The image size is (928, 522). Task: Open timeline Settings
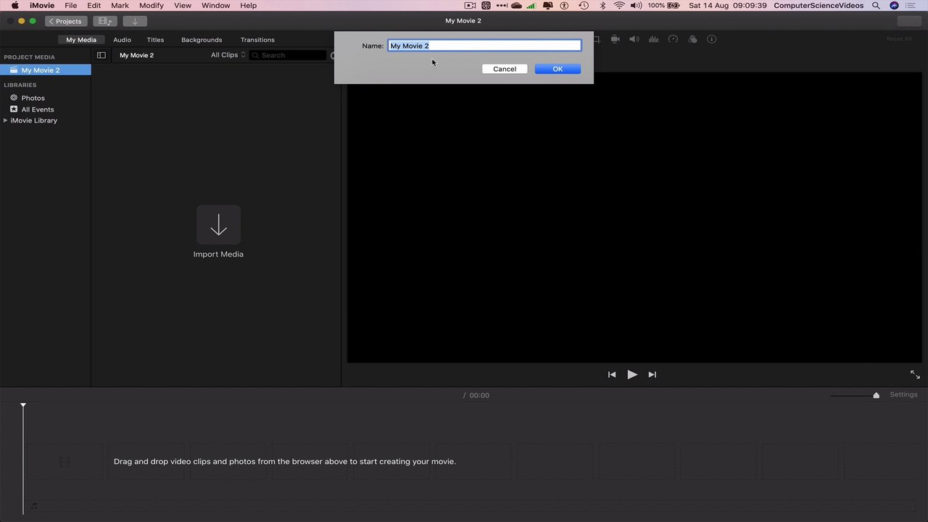pyautogui.click(x=903, y=394)
